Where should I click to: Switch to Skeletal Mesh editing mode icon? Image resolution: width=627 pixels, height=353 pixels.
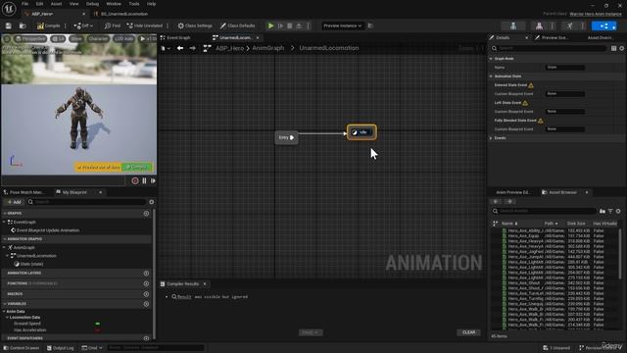coord(539,26)
